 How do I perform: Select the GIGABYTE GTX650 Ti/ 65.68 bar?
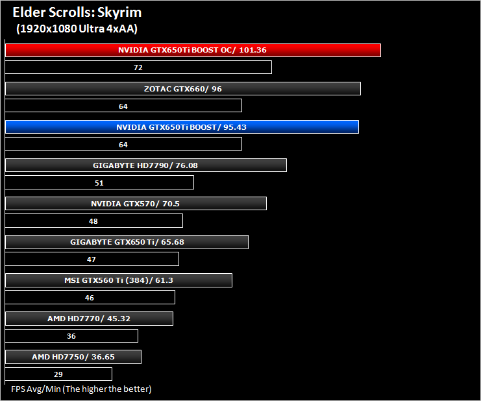pyautogui.click(x=127, y=242)
